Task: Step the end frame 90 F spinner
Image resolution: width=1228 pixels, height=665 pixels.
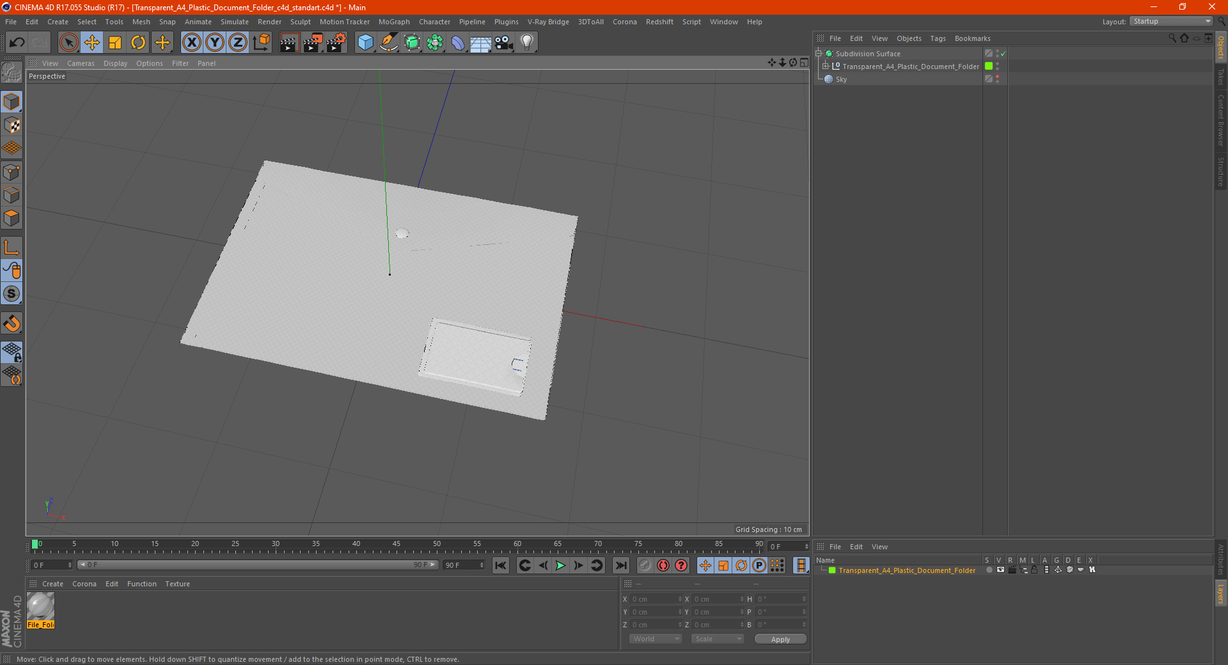Action: click(x=482, y=565)
